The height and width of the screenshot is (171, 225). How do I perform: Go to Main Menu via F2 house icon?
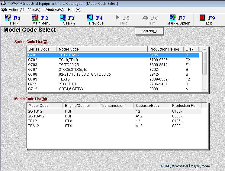pyautogui.click(x=35, y=18)
